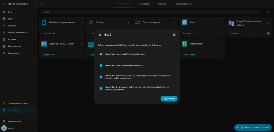Viewport: 274px width, 132px height.
Task: Open '2 устройства' link on Keenetic card
Action: pyautogui.click(x=48, y=55)
